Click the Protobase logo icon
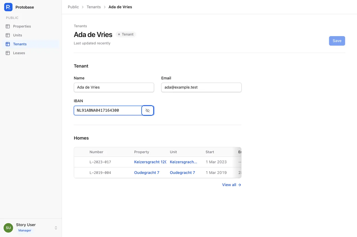Viewport: 357px width, 237px height. tap(8, 7)
